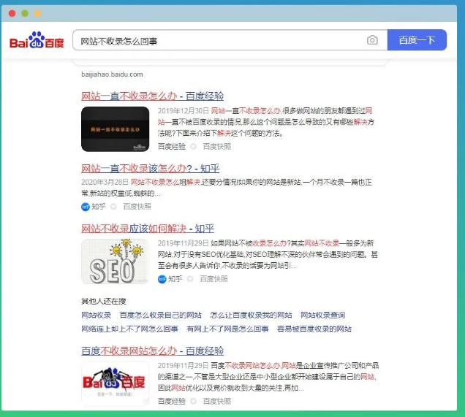Image resolution: width=465 pixels, height=417 pixels.
Task: Click the red window close dot
Action: 12,13
